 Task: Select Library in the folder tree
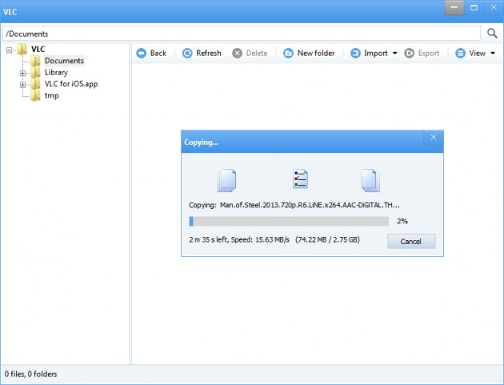click(x=56, y=72)
